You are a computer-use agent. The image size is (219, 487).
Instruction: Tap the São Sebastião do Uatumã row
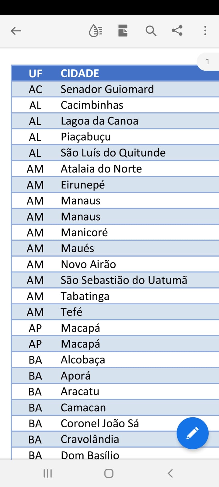tap(115, 280)
